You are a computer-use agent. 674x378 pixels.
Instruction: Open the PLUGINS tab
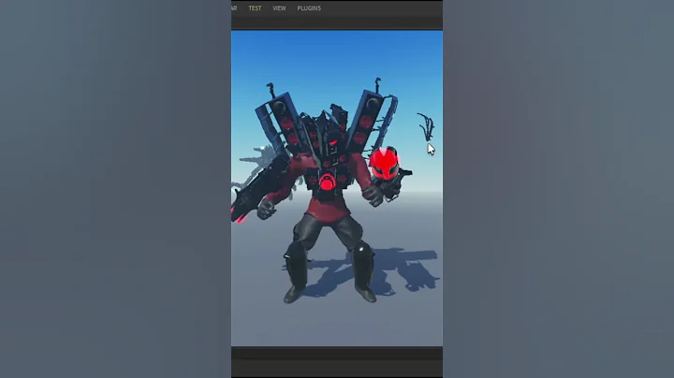point(309,8)
